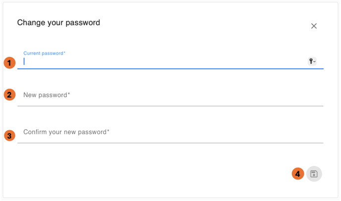Click the "Confirm your new password*" placeholder text
Screen dimensions: 341x201
[x=66, y=132]
